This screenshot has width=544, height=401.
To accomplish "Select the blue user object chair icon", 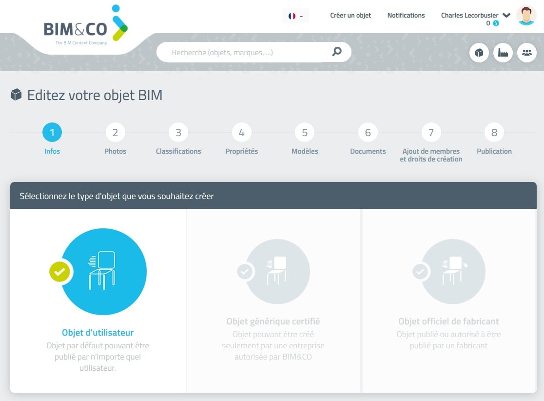I will (x=103, y=272).
